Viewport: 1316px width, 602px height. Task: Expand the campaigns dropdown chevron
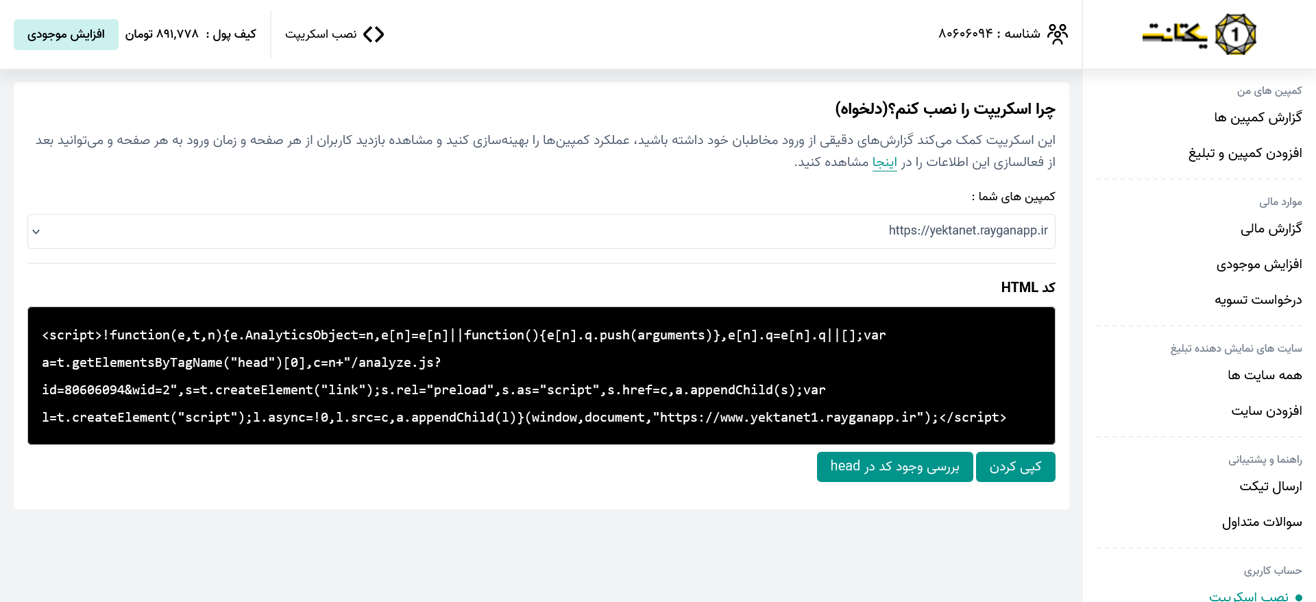[36, 232]
